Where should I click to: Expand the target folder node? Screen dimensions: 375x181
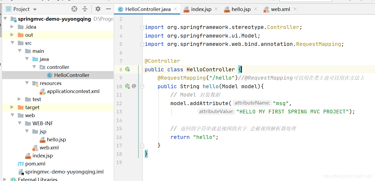pos(12,107)
